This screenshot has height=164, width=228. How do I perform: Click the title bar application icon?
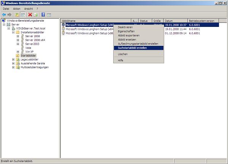point(3,3)
